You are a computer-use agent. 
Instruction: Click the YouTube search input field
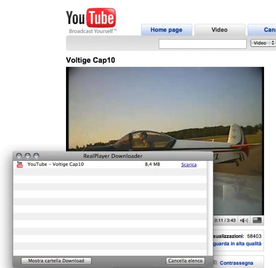coord(203,44)
